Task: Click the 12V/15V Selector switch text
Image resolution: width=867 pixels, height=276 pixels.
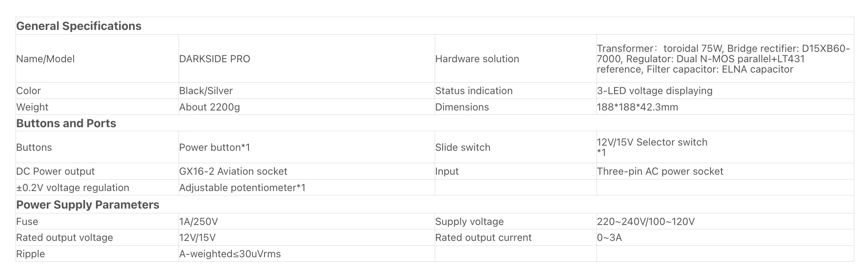Action: tap(652, 142)
